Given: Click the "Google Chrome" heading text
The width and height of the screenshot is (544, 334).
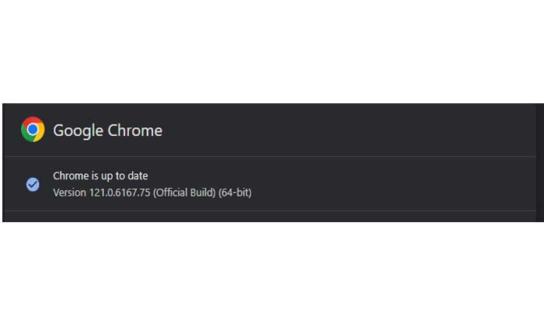Looking at the screenshot, I should pos(107,130).
